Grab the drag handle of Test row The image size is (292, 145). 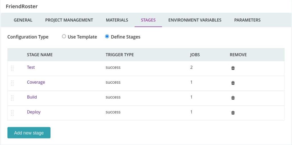(x=12, y=69)
